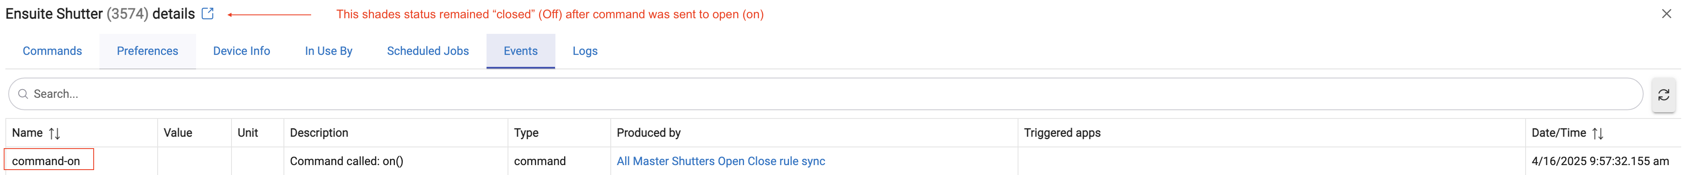Screen dimensions: 1682x175
Task: Focus the events Search field
Action: tap(825, 94)
